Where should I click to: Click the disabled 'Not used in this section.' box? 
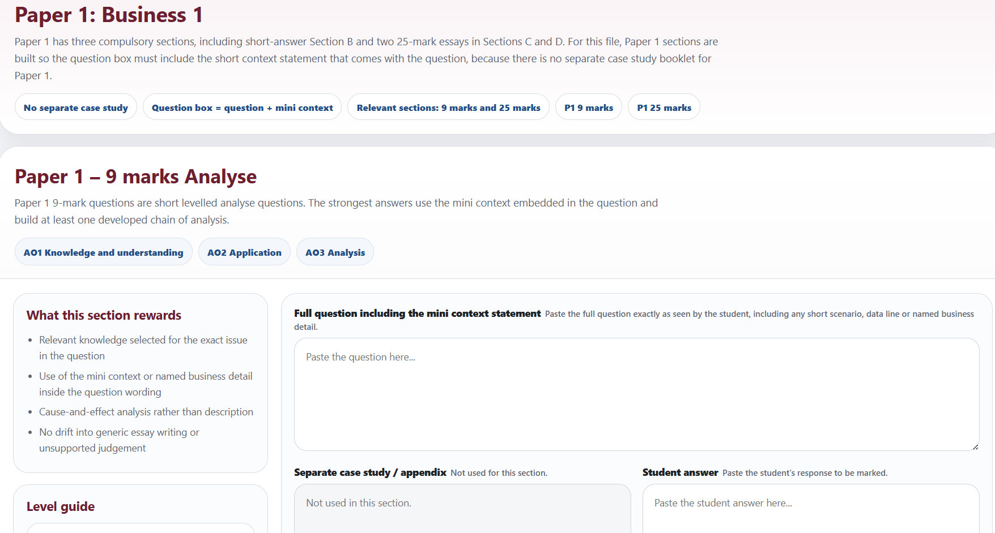click(462, 509)
